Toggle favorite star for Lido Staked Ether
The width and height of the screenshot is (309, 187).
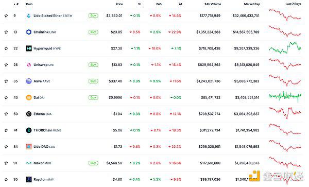pos(6,15)
